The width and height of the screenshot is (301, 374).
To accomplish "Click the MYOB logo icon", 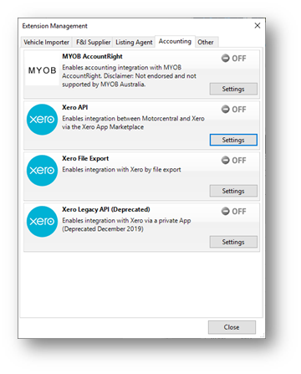I will coord(42,70).
